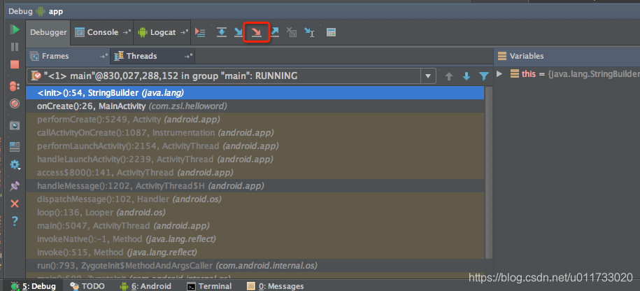This screenshot has width=640, height=291.
Task: Take a thread dump using camera icon
Action: 15,125
